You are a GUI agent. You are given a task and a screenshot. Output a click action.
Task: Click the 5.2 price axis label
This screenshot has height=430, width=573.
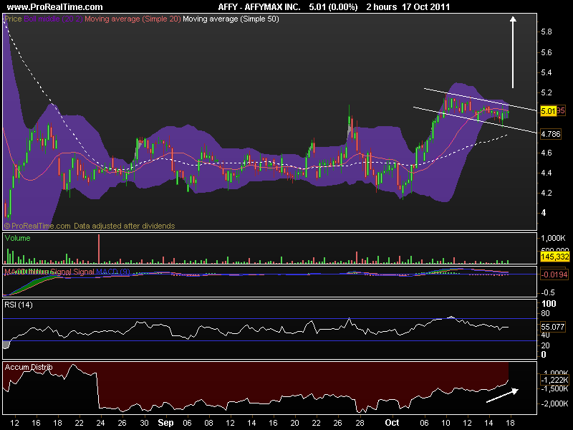tap(546, 92)
